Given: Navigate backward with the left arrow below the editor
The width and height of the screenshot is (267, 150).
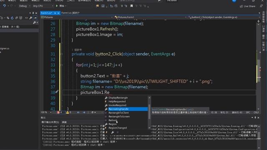Looking at the screenshot, I should (x=78, y=112).
